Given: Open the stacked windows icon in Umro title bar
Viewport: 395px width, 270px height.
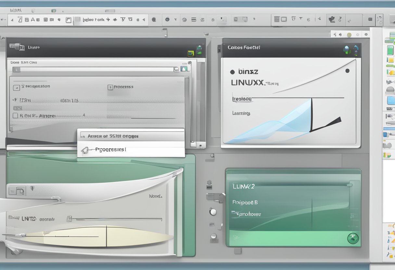Looking at the screenshot, I should click(x=17, y=47).
